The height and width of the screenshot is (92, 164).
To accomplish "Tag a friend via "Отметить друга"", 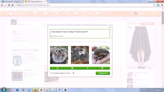I will click(x=57, y=36).
